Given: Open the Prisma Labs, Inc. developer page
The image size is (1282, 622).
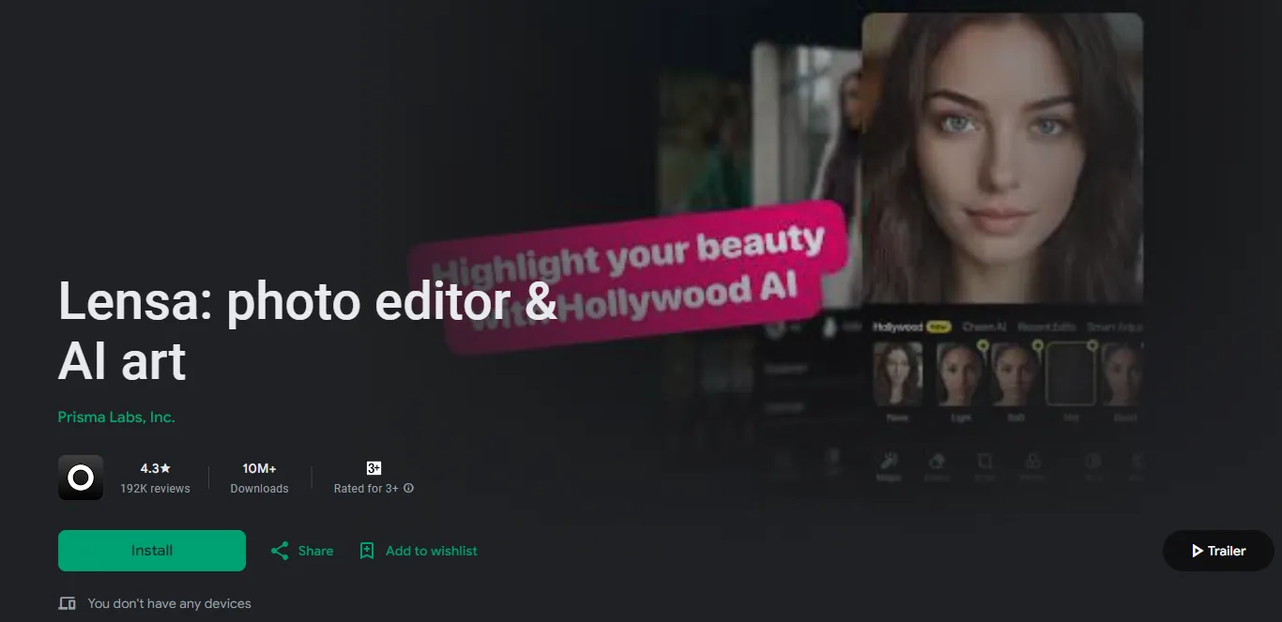Looking at the screenshot, I should pos(115,417).
